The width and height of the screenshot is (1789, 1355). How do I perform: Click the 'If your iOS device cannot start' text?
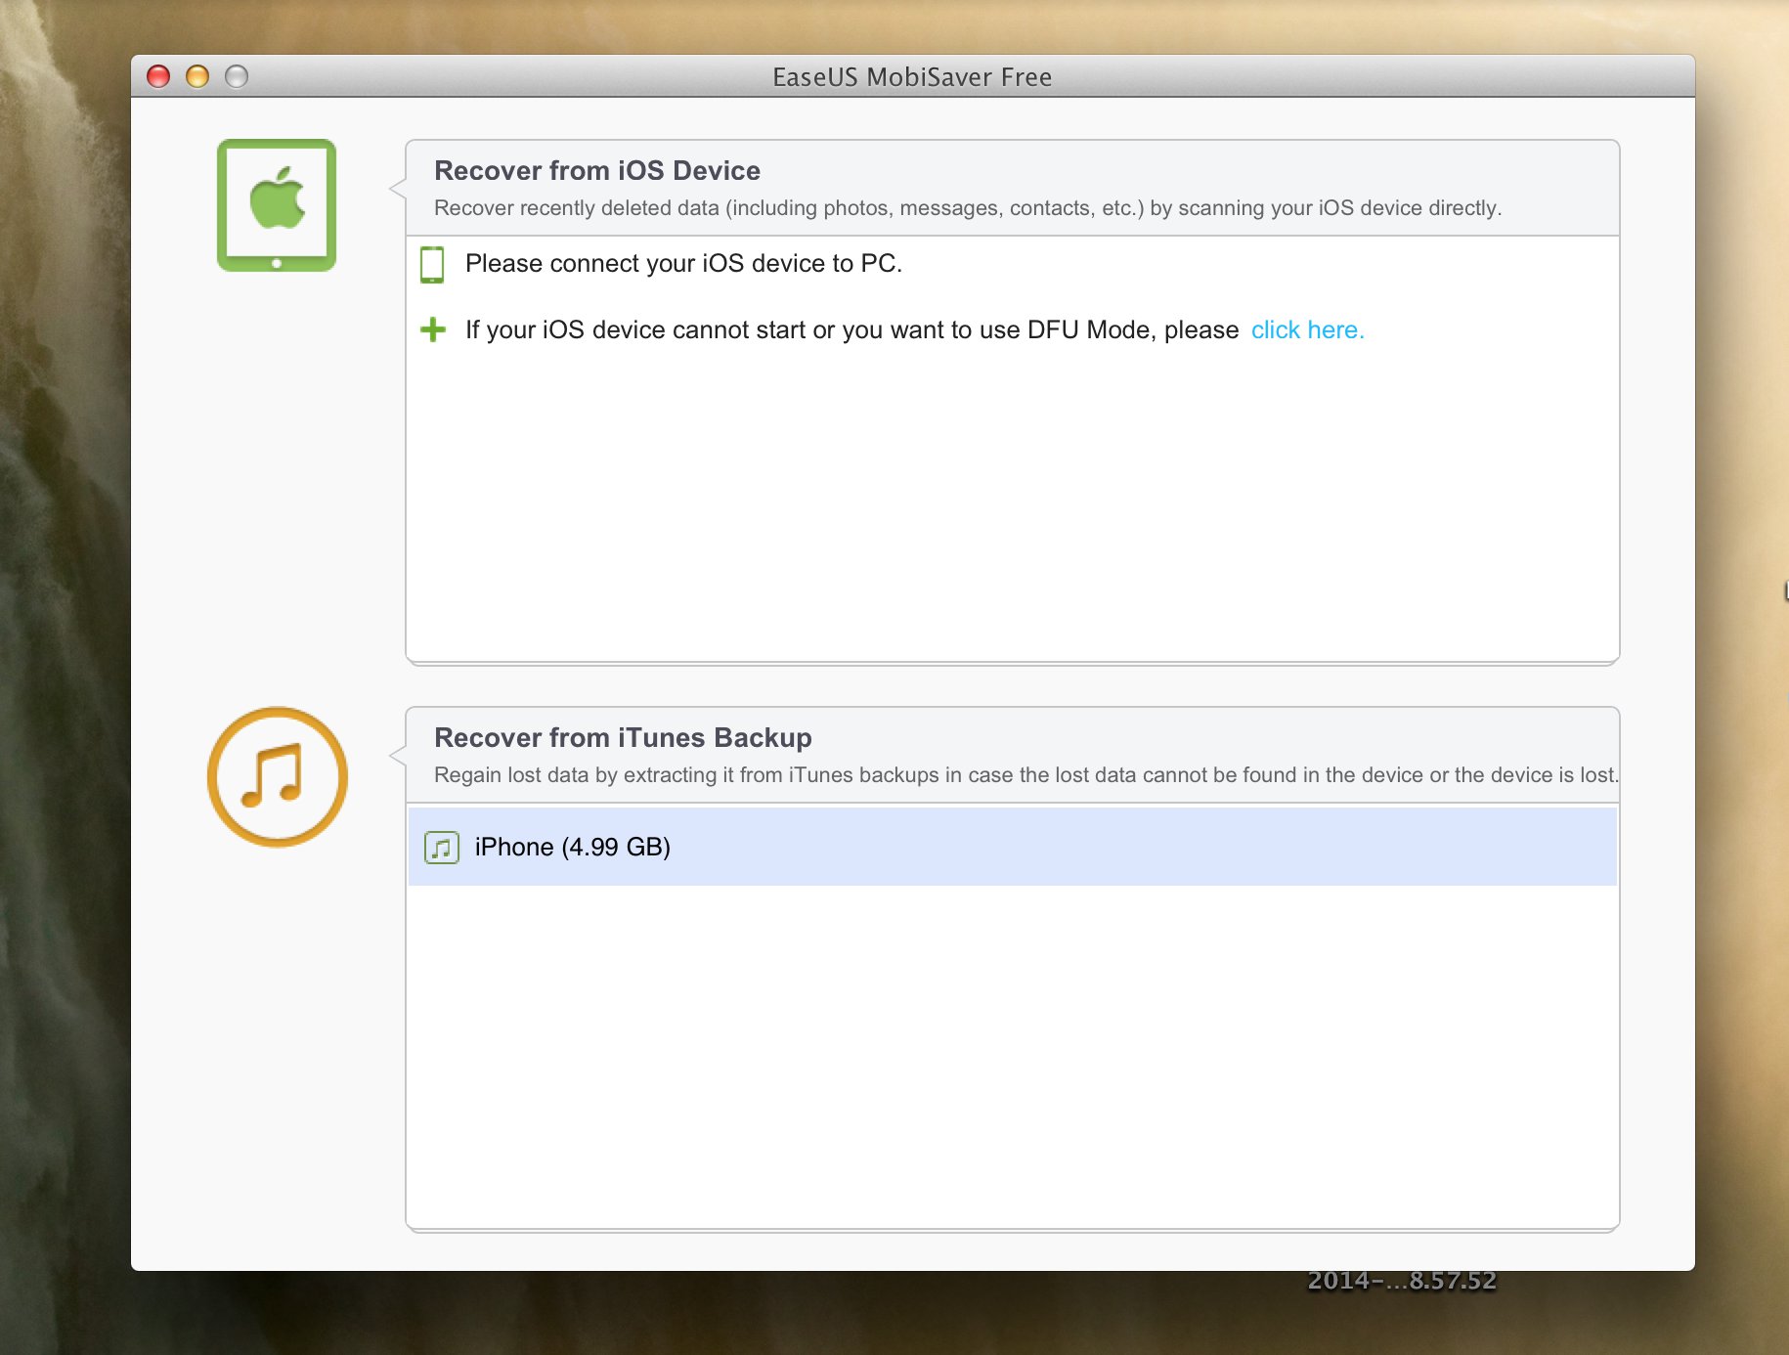(851, 330)
